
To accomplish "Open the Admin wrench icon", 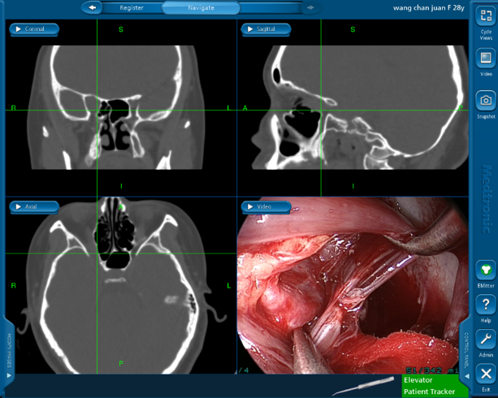I will [485, 340].
